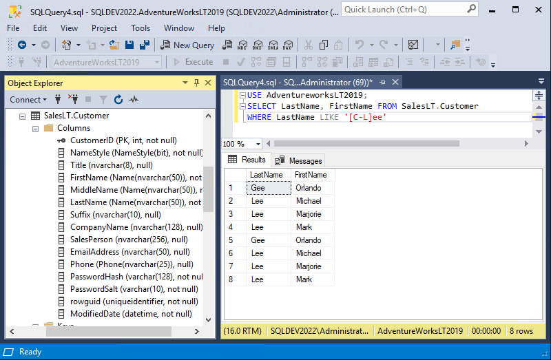Click the New Project icon in toolbar
The height and width of the screenshot is (360, 551).
pos(66,45)
